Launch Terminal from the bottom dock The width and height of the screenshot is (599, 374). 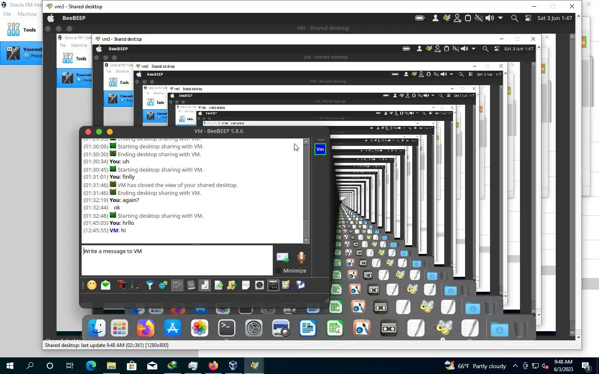coord(227,328)
